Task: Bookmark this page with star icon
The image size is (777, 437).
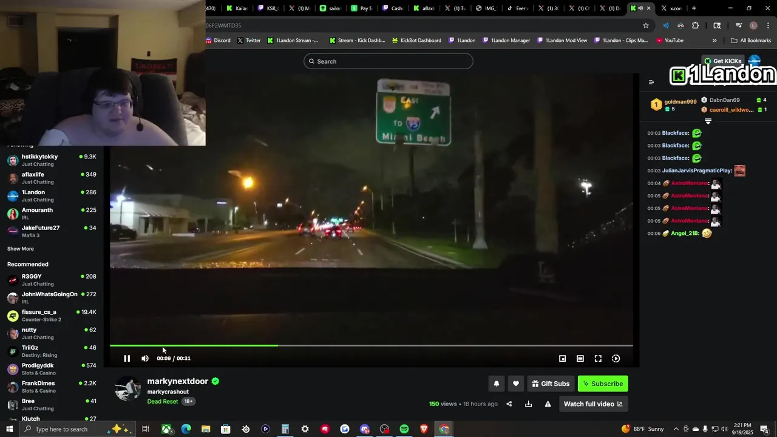Action: pos(646,25)
